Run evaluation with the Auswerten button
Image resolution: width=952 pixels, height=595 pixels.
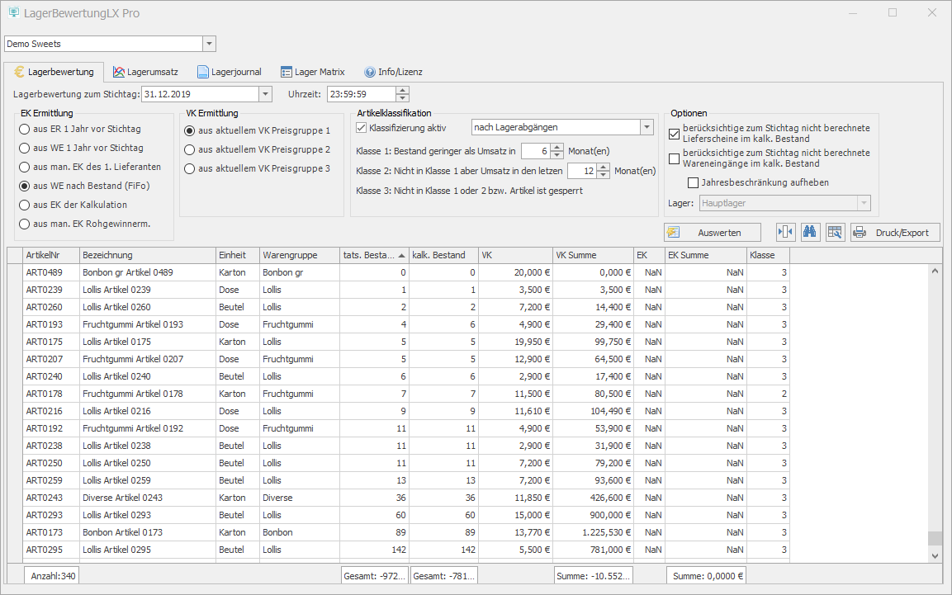coord(712,232)
